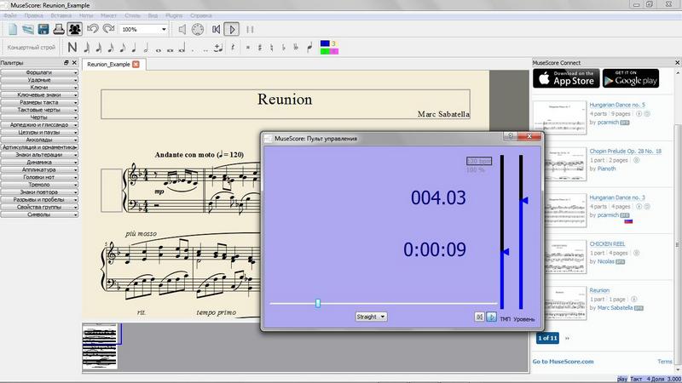Click Download on the App Store button
Screen dimensions: 682x383
click(566, 78)
